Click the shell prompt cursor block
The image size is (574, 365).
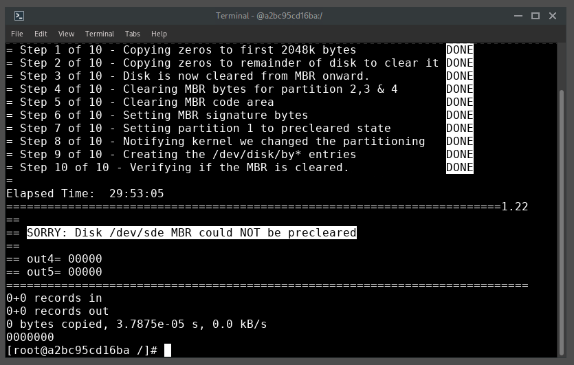point(168,351)
